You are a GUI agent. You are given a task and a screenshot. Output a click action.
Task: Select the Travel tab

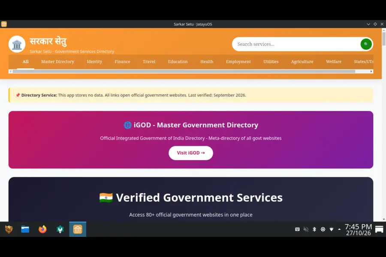[x=149, y=62]
